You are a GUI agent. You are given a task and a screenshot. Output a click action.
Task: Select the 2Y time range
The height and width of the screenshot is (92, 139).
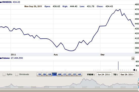click(x=69, y=74)
